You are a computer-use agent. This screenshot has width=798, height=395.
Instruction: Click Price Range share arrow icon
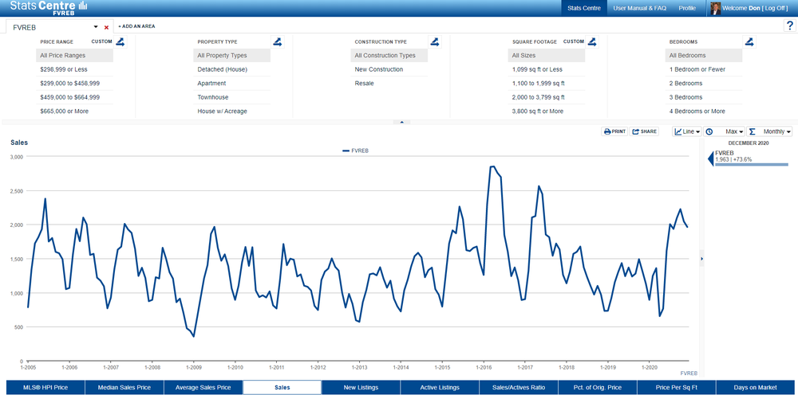(120, 41)
